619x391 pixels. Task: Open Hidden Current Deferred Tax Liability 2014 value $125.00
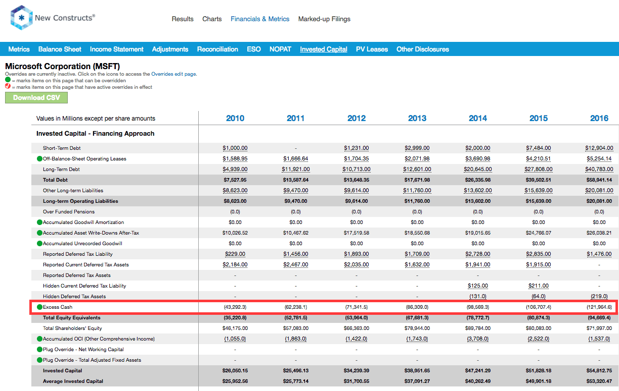[x=478, y=286]
